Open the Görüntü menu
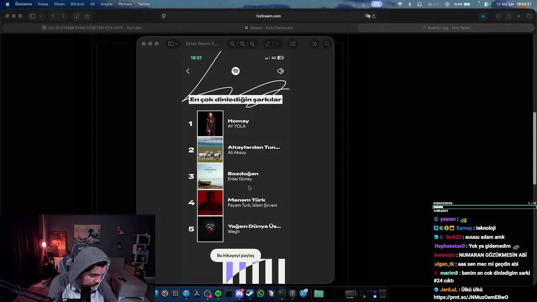Screen dimensions: 537x302 coord(77,4)
